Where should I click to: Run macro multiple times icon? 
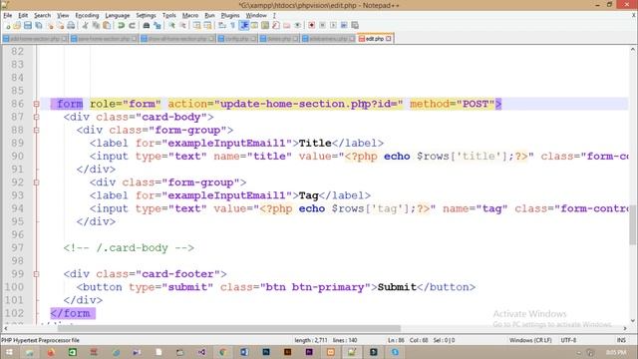click(x=344, y=26)
